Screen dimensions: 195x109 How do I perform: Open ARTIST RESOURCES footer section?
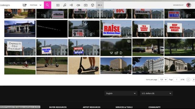[91, 107]
